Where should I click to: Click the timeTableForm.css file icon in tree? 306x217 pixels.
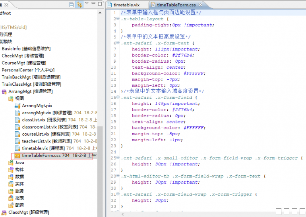tap(17, 156)
